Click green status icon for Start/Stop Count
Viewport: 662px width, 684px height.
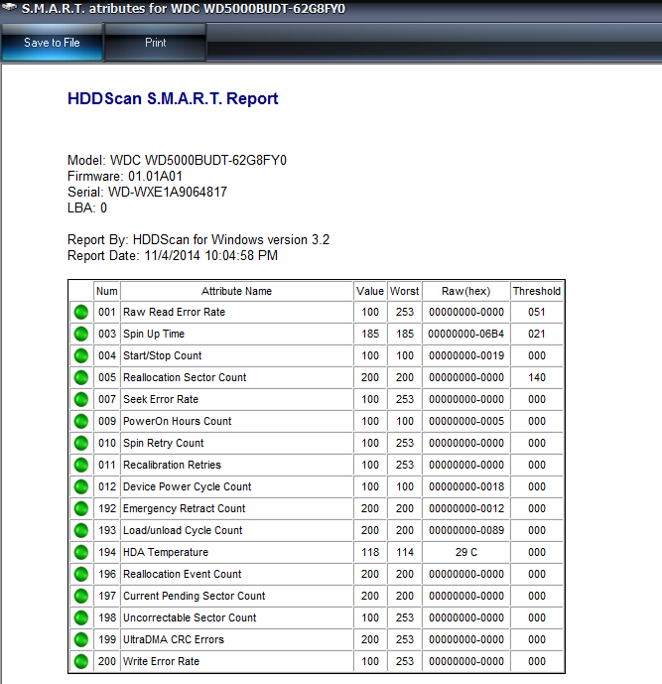[81, 355]
